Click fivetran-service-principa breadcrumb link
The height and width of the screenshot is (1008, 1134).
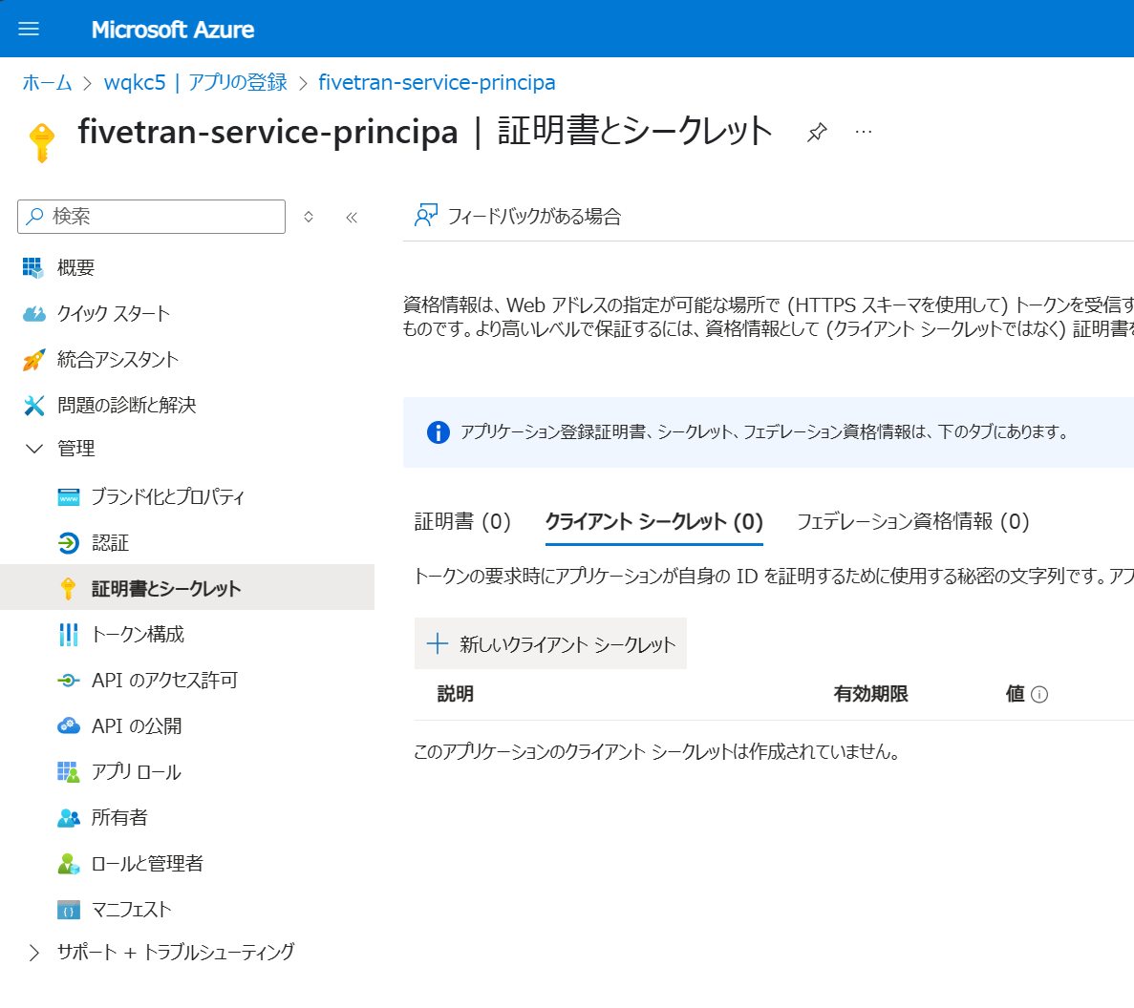(437, 82)
